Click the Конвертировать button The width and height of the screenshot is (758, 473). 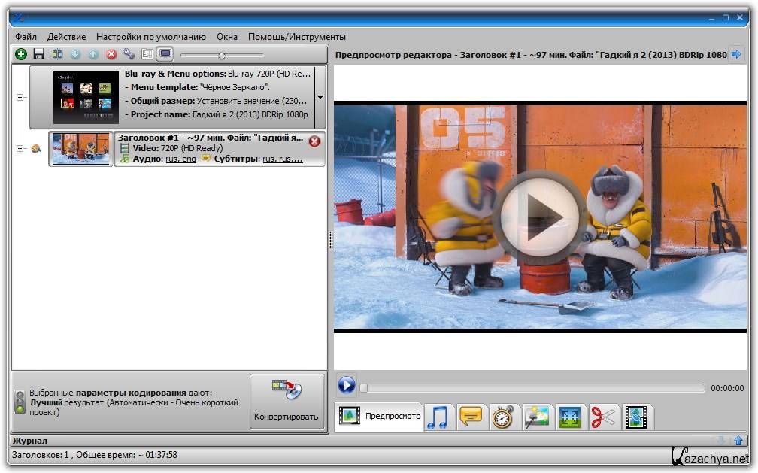point(287,402)
